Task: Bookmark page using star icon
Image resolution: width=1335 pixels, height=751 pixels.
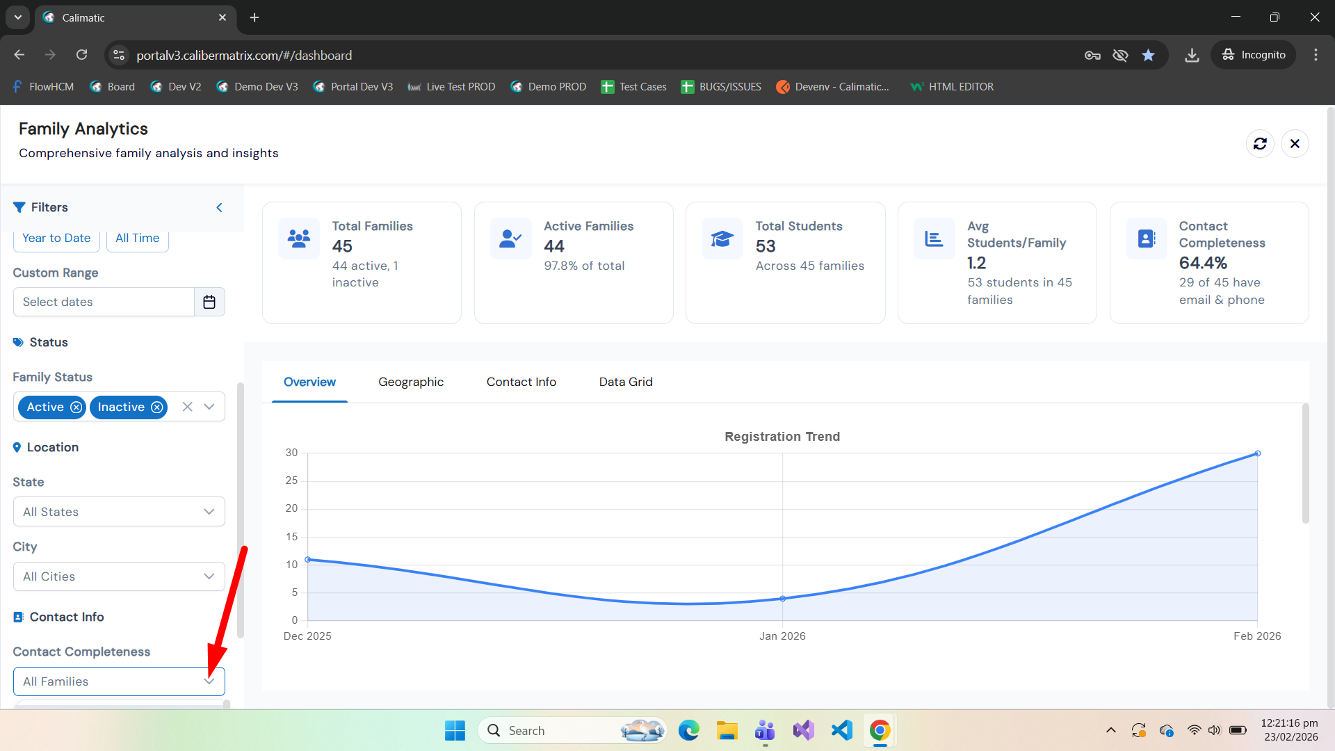Action: pos(1148,55)
